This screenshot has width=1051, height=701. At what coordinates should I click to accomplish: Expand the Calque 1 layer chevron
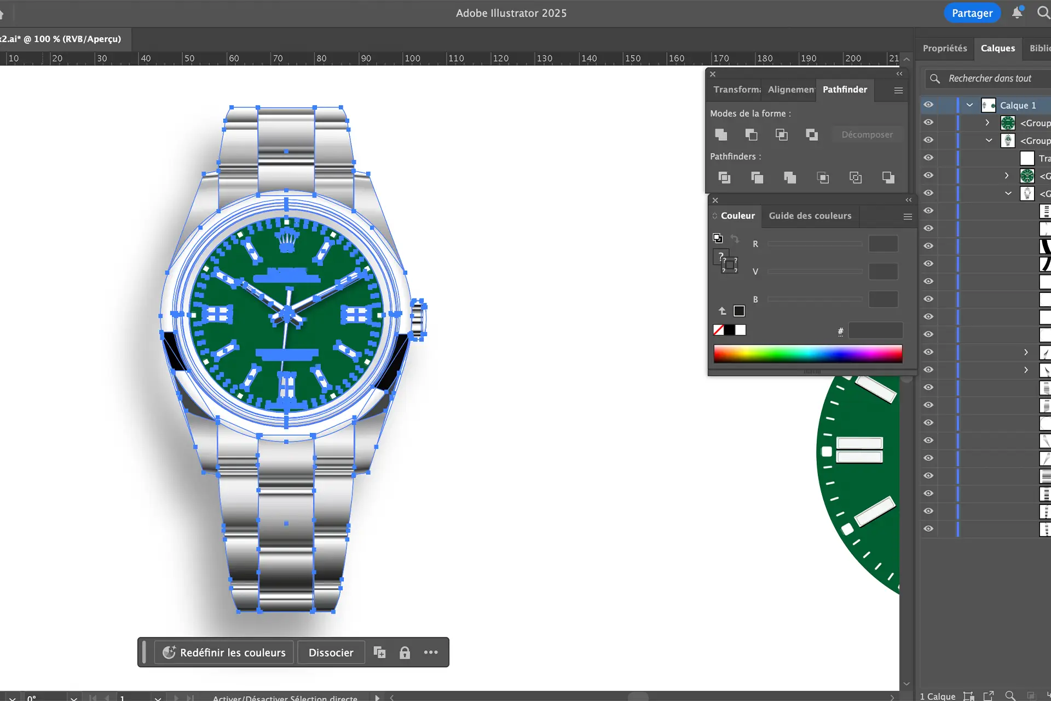click(969, 105)
